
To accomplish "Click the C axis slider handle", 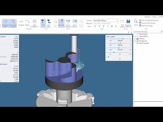I will coord(109,57).
